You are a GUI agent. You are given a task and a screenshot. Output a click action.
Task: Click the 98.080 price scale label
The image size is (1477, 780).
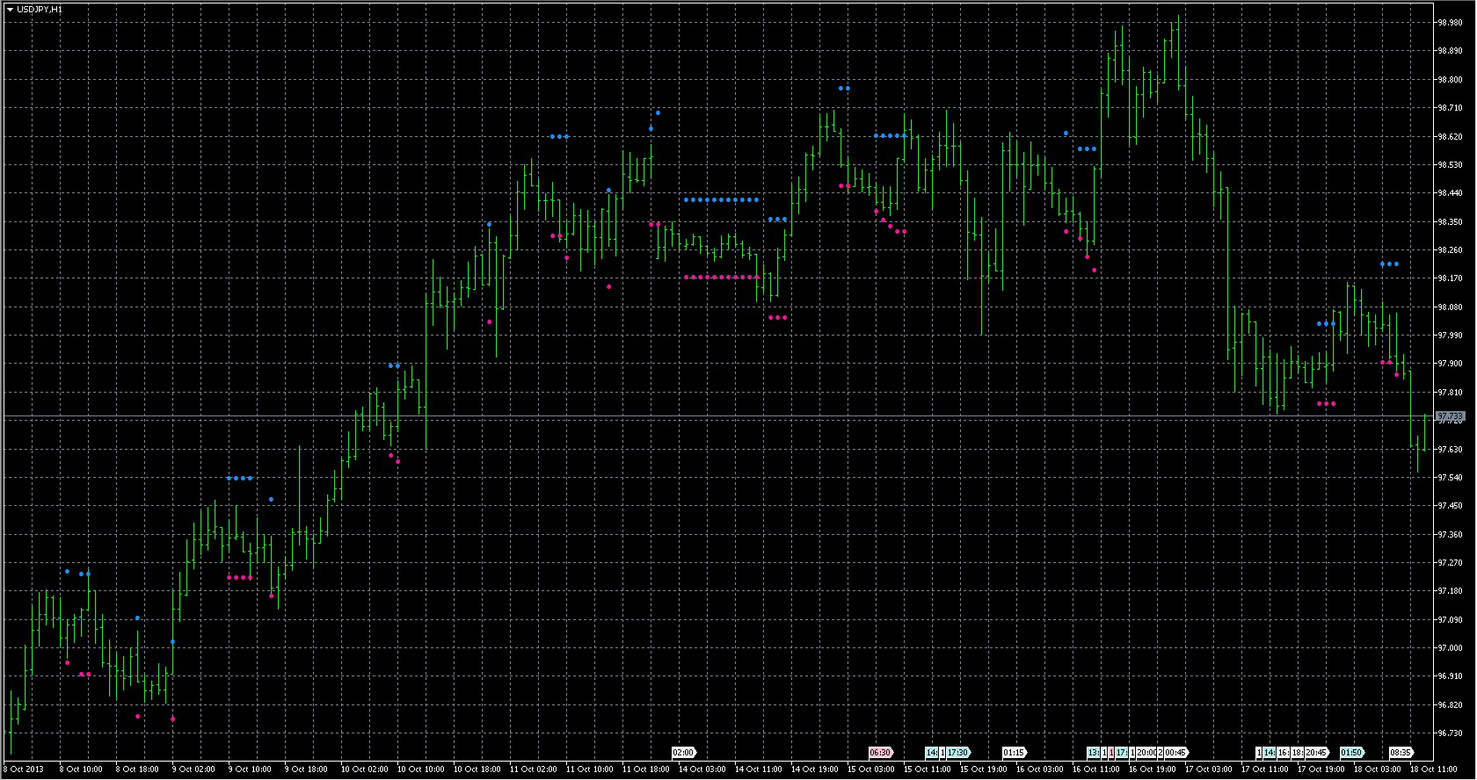1449,307
